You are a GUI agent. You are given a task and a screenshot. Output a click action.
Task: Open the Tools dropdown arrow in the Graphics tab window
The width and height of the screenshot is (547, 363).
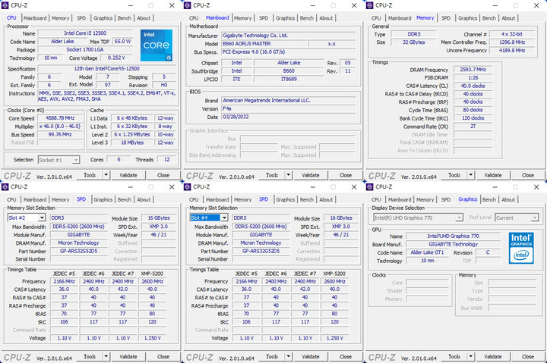[x=471, y=357]
